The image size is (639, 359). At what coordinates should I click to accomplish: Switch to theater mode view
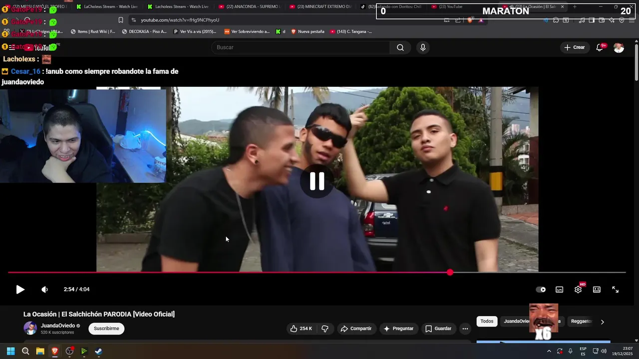[597, 289]
